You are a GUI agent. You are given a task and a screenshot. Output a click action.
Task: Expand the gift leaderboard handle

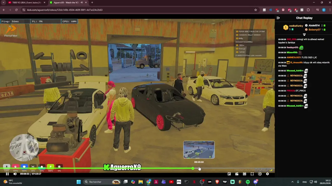coord(304,34)
